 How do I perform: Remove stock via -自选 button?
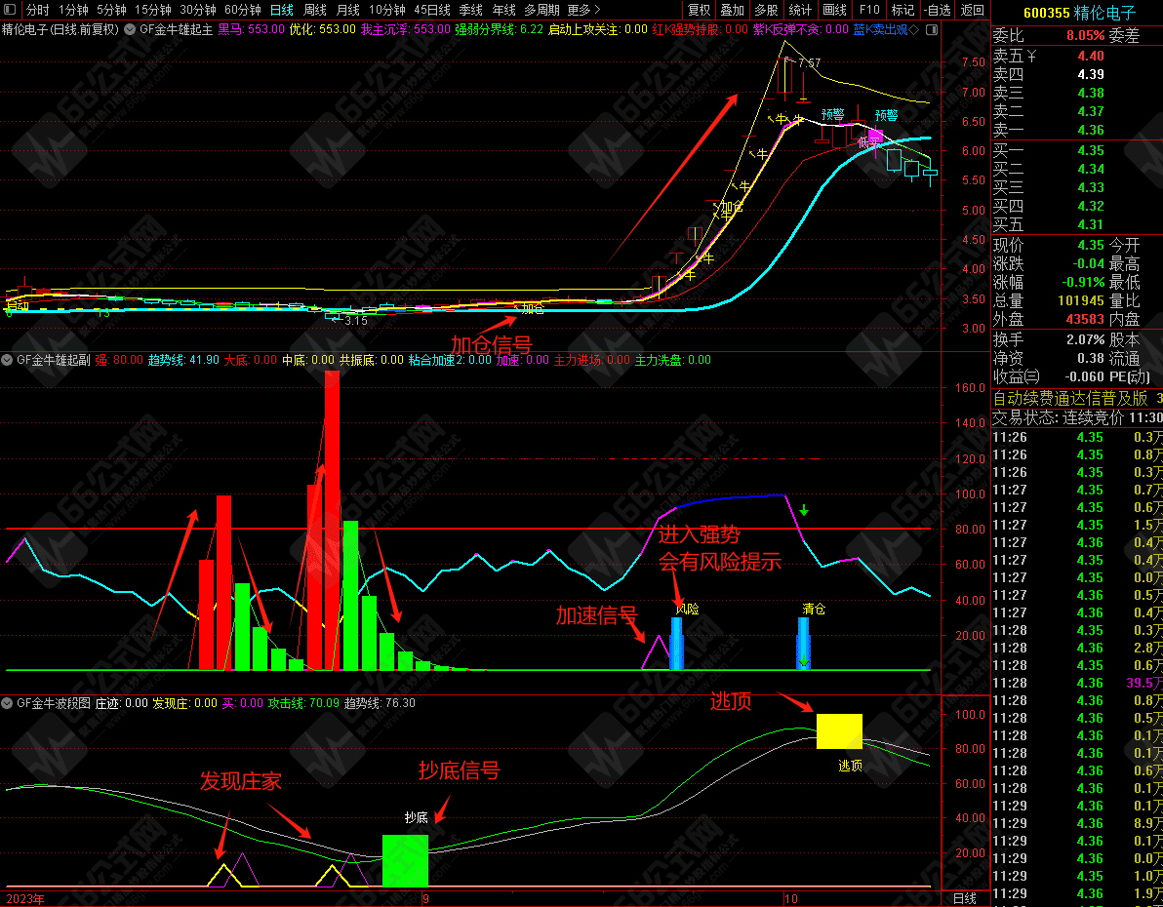[x=938, y=10]
